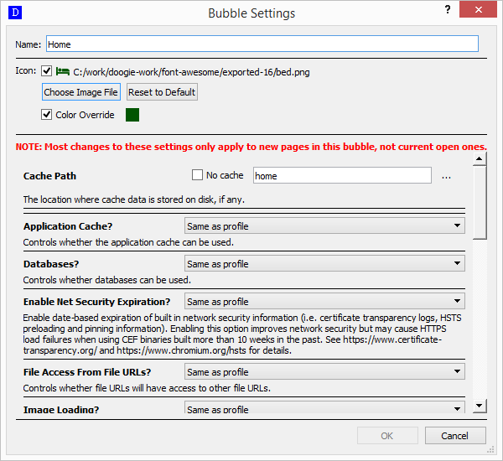Open the Image Loading dropdown
The height and width of the screenshot is (461, 503).
(x=324, y=407)
